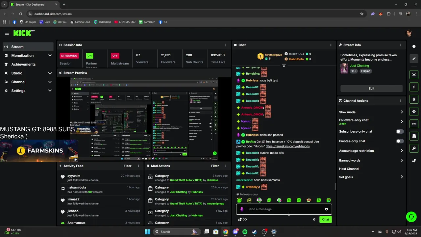Image resolution: width=421 pixels, height=237 pixels.
Task: Toggle the lightning activity feed widget icon
Action: click(414, 87)
